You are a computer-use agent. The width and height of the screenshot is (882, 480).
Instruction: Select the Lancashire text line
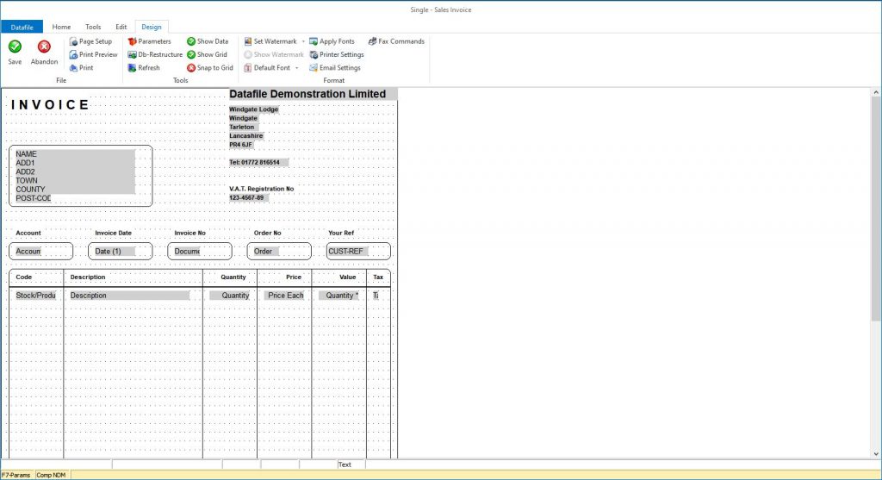(x=245, y=135)
